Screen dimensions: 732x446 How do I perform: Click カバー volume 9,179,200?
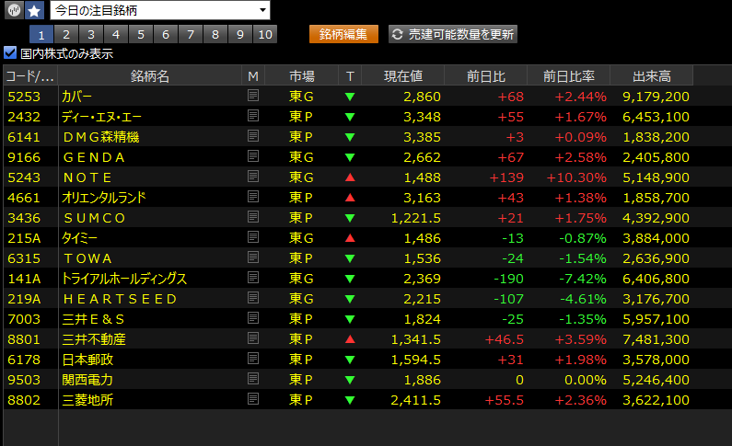(656, 97)
